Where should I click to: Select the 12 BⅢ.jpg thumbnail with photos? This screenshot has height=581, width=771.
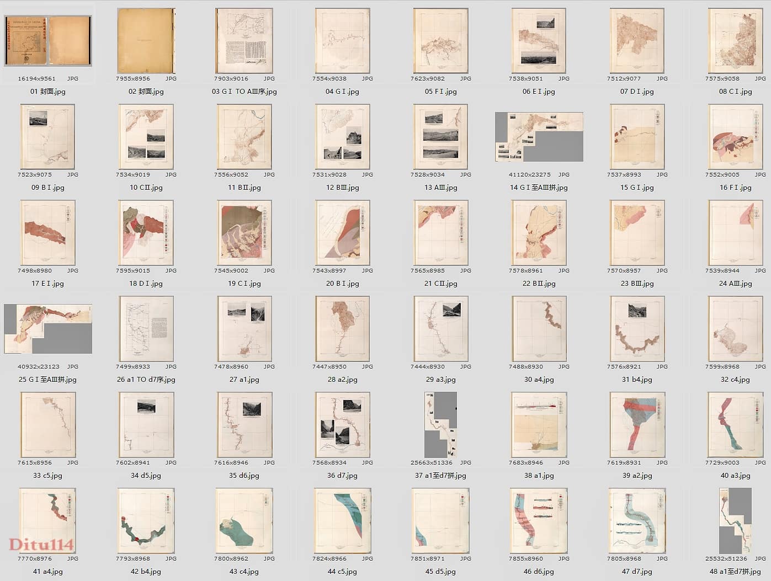click(342, 137)
